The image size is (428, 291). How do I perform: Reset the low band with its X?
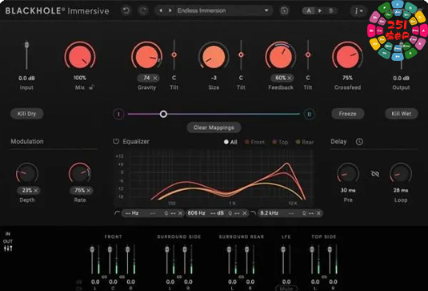coord(180,213)
